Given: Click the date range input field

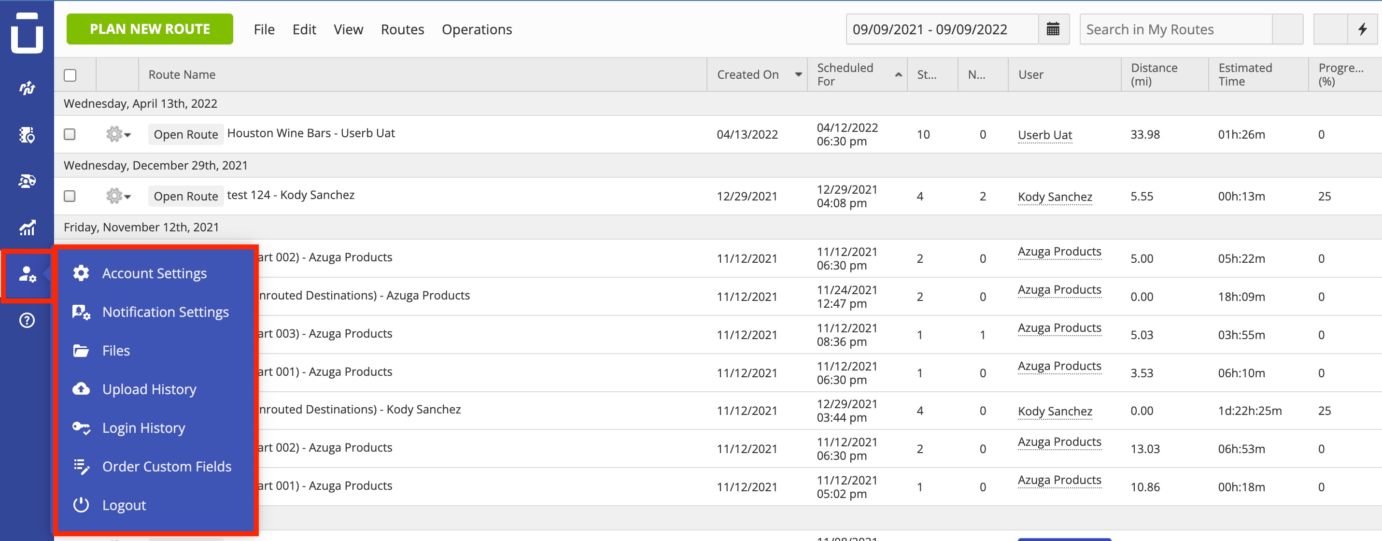Looking at the screenshot, I should click(x=942, y=29).
